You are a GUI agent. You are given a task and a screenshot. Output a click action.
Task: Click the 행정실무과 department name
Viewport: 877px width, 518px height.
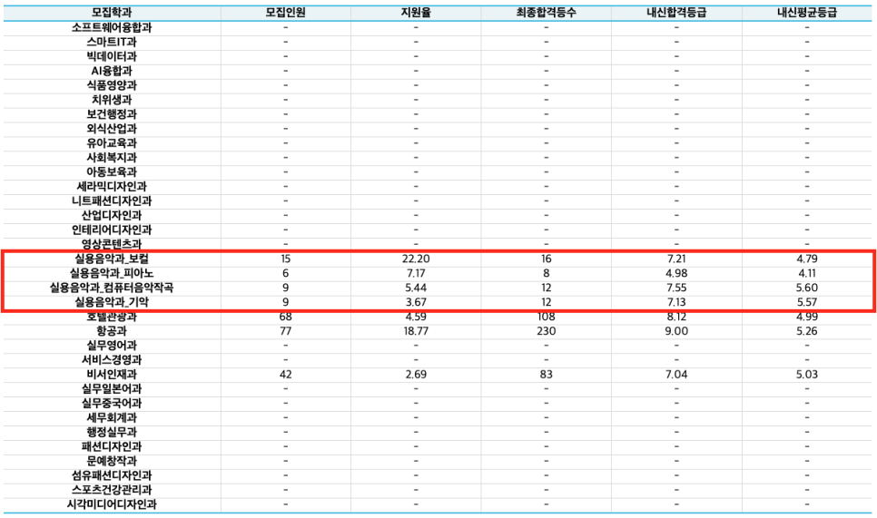(112, 433)
